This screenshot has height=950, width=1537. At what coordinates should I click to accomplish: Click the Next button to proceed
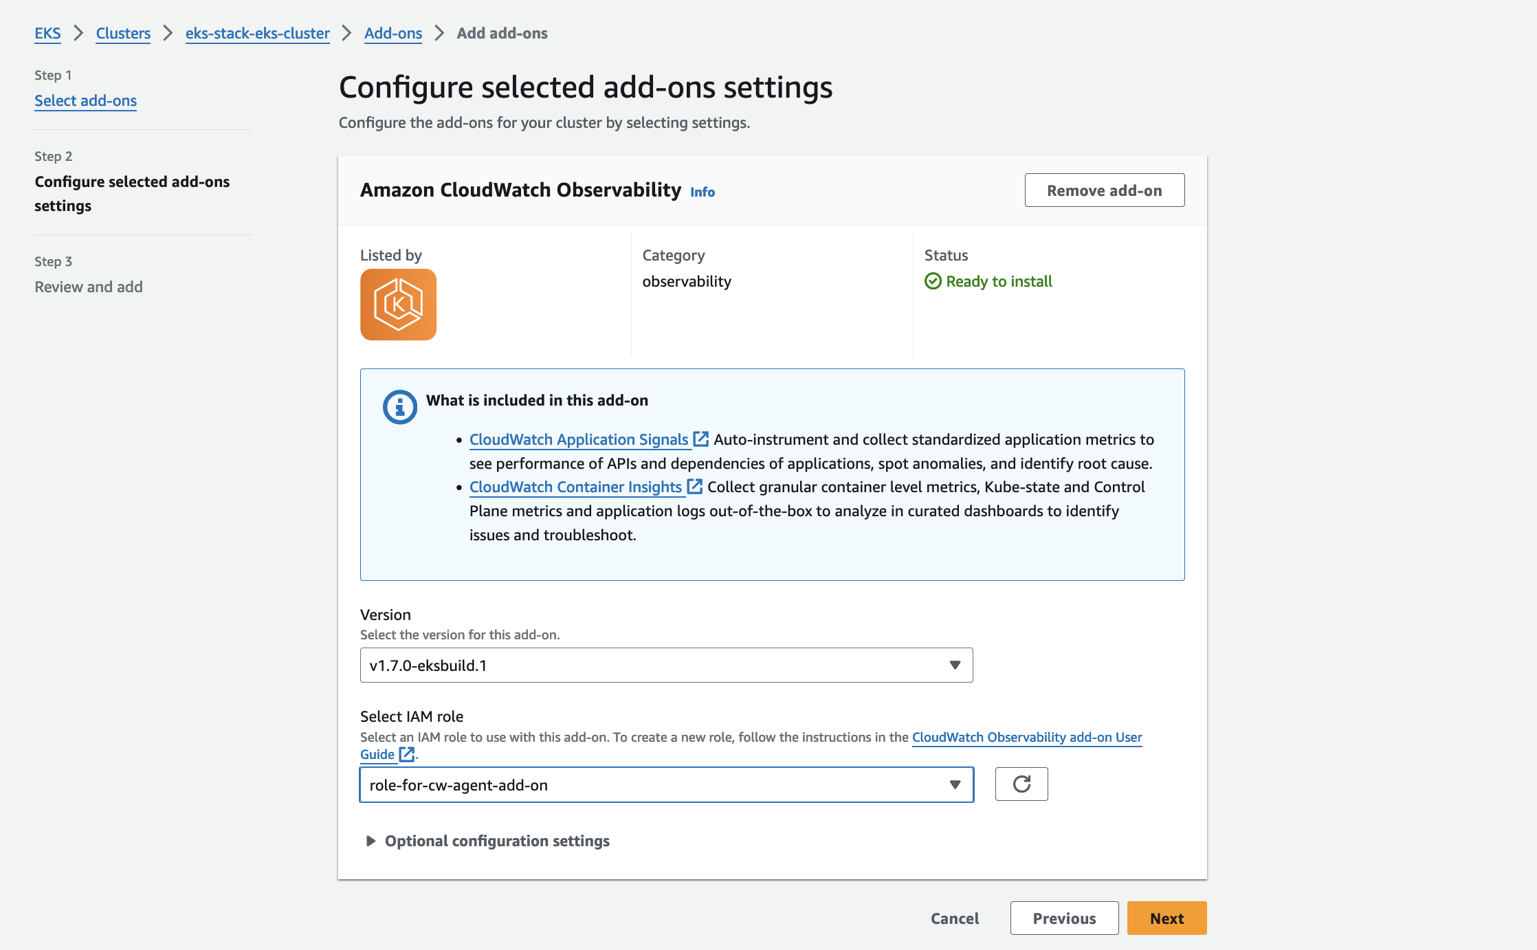[x=1167, y=918]
